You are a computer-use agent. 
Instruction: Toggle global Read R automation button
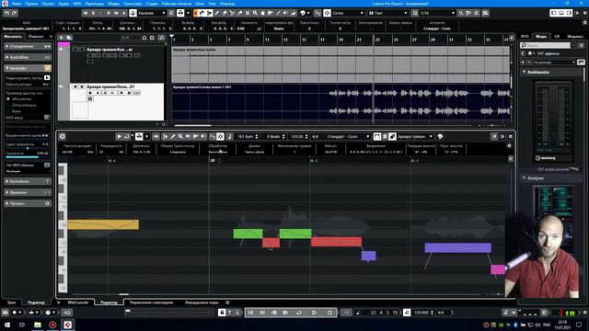(109, 13)
